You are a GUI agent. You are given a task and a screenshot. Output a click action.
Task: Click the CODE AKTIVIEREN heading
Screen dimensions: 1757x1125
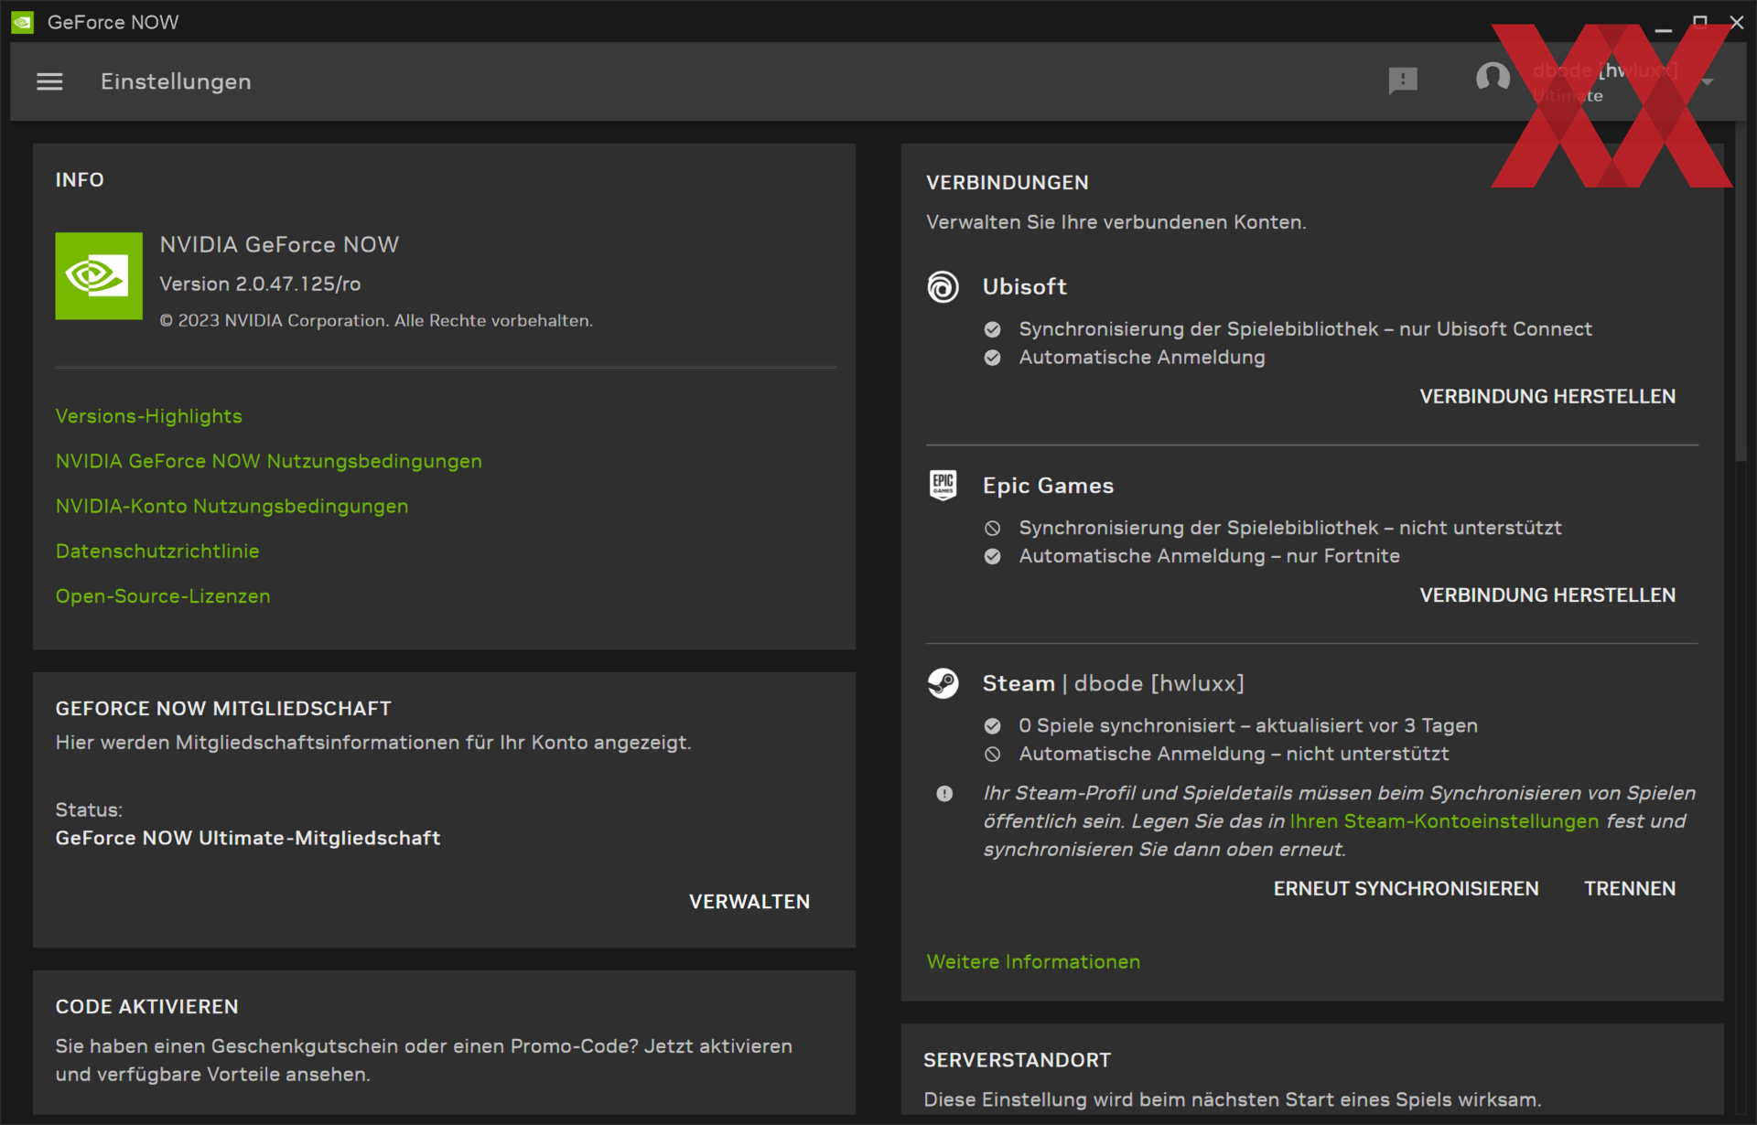coord(146,1006)
